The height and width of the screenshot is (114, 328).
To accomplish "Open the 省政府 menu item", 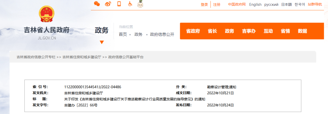I will [193, 31].
